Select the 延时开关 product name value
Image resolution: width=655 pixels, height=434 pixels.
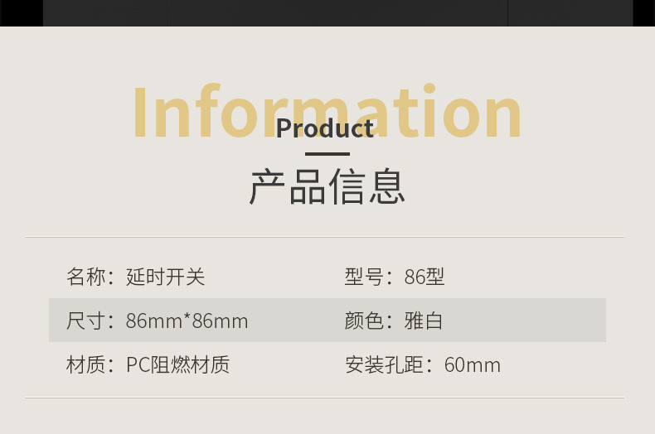(x=165, y=277)
